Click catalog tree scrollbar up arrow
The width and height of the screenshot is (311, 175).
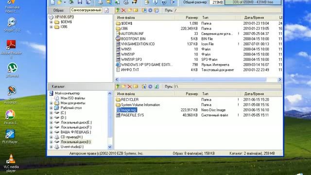(110, 93)
